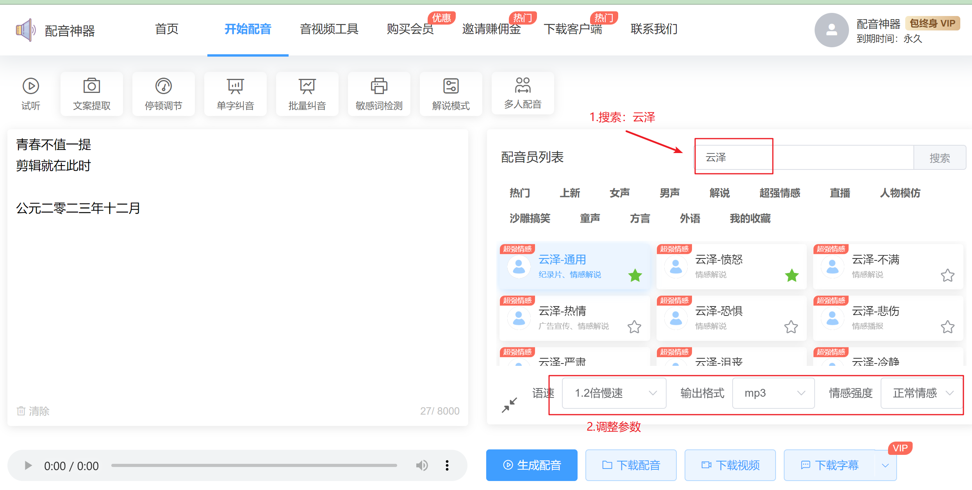Image resolution: width=972 pixels, height=490 pixels.
Task: Click the 下载配音 button
Action: click(x=631, y=465)
